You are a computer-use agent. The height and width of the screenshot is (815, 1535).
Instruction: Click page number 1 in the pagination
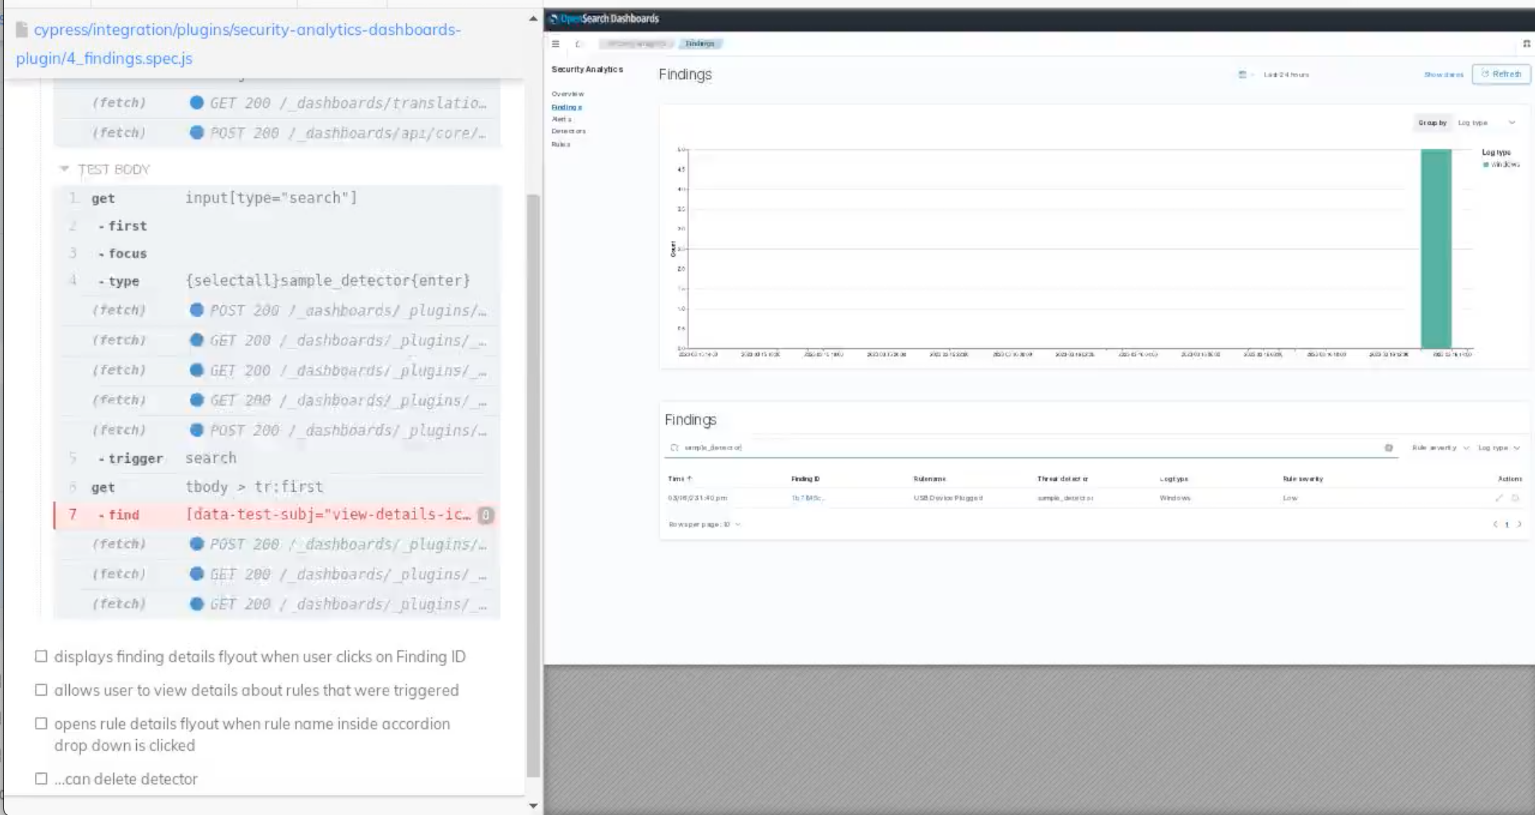[1507, 525]
